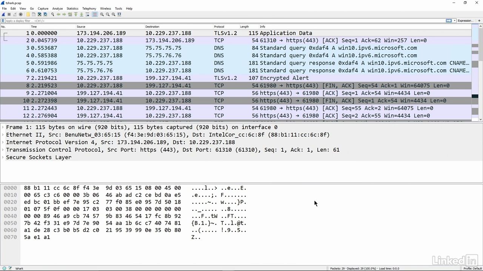Expand the Ethernet II details row
Image resolution: width=483 pixels, height=271 pixels.
3,135
